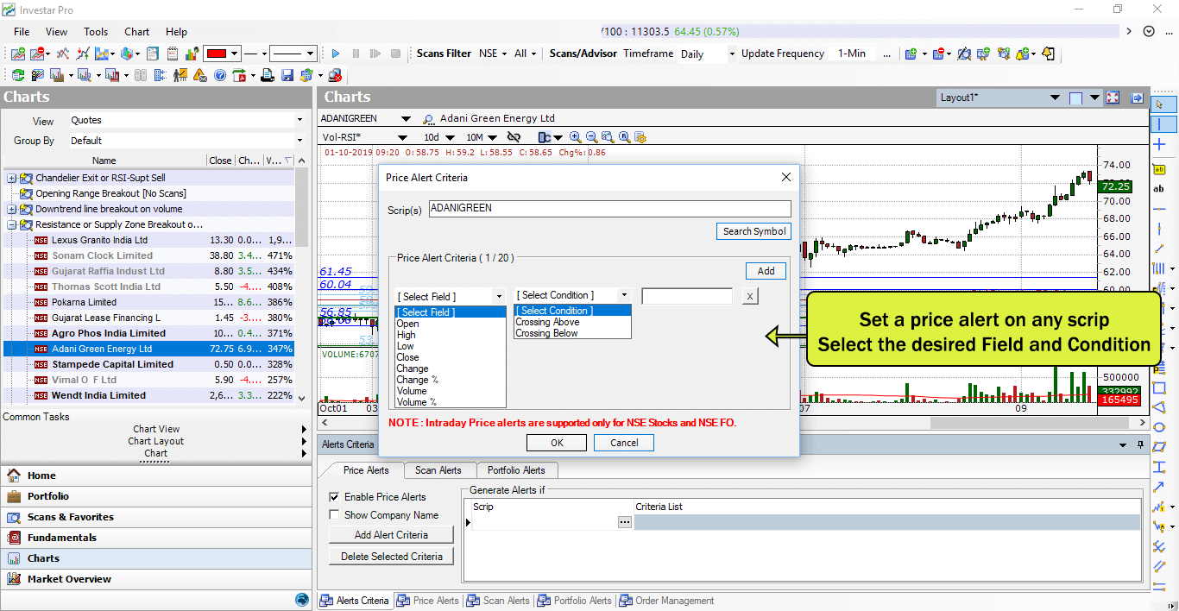Check the Show Company Name box
The height and width of the screenshot is (611, 1179).
point(334,515)
